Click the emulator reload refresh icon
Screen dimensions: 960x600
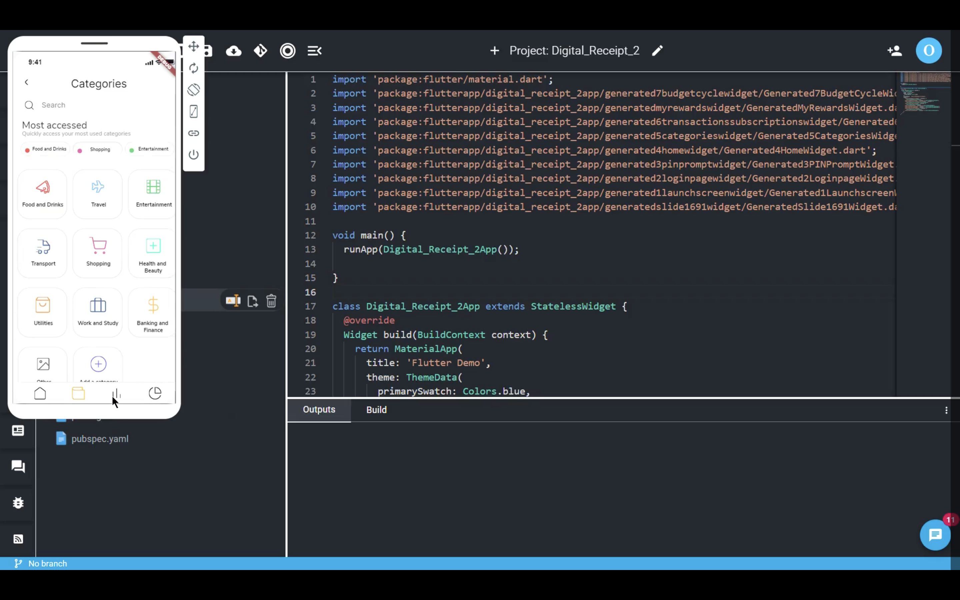point(194,68)
